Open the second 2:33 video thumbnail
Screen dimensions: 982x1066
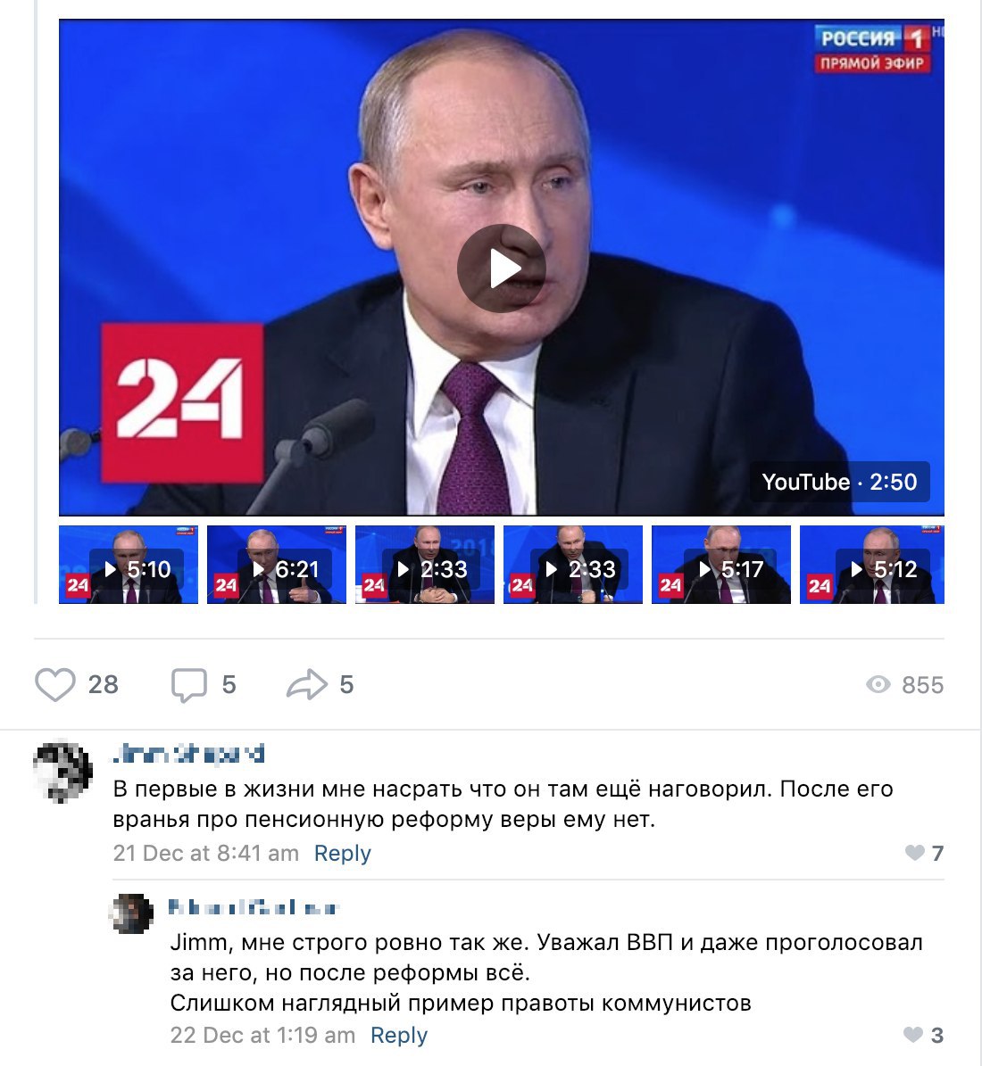(x=573, y=565)
